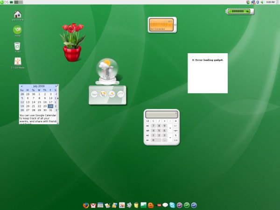This screenshot has width=280, height=210.
Task: Launch the orange Blogger icon in the dock
Action: [x=151, y=205]
